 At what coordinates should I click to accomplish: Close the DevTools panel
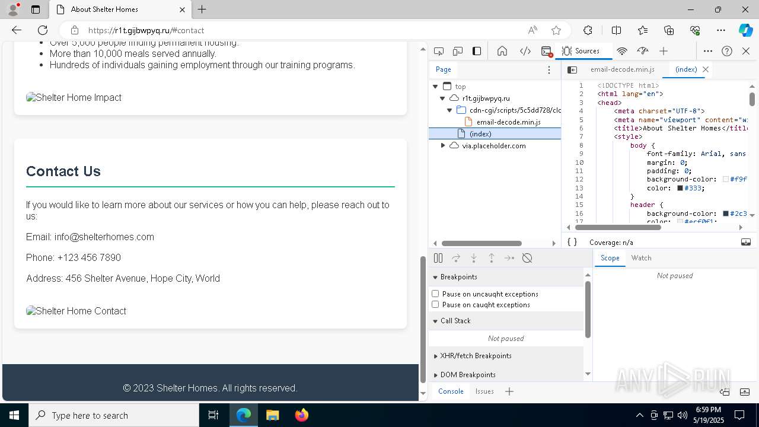tap(746, 51)
